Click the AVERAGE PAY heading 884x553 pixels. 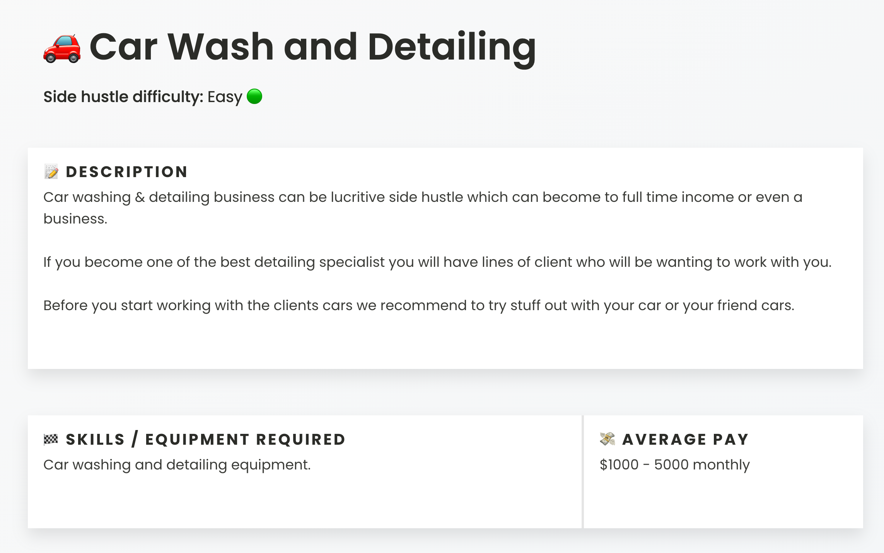click(686, 440)
